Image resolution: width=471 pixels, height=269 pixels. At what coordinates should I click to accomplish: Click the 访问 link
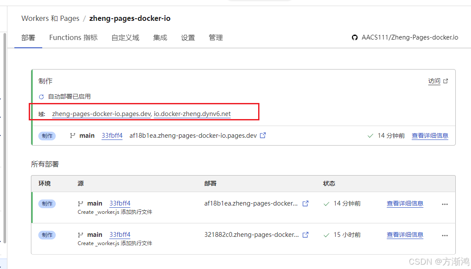(434, 81)
